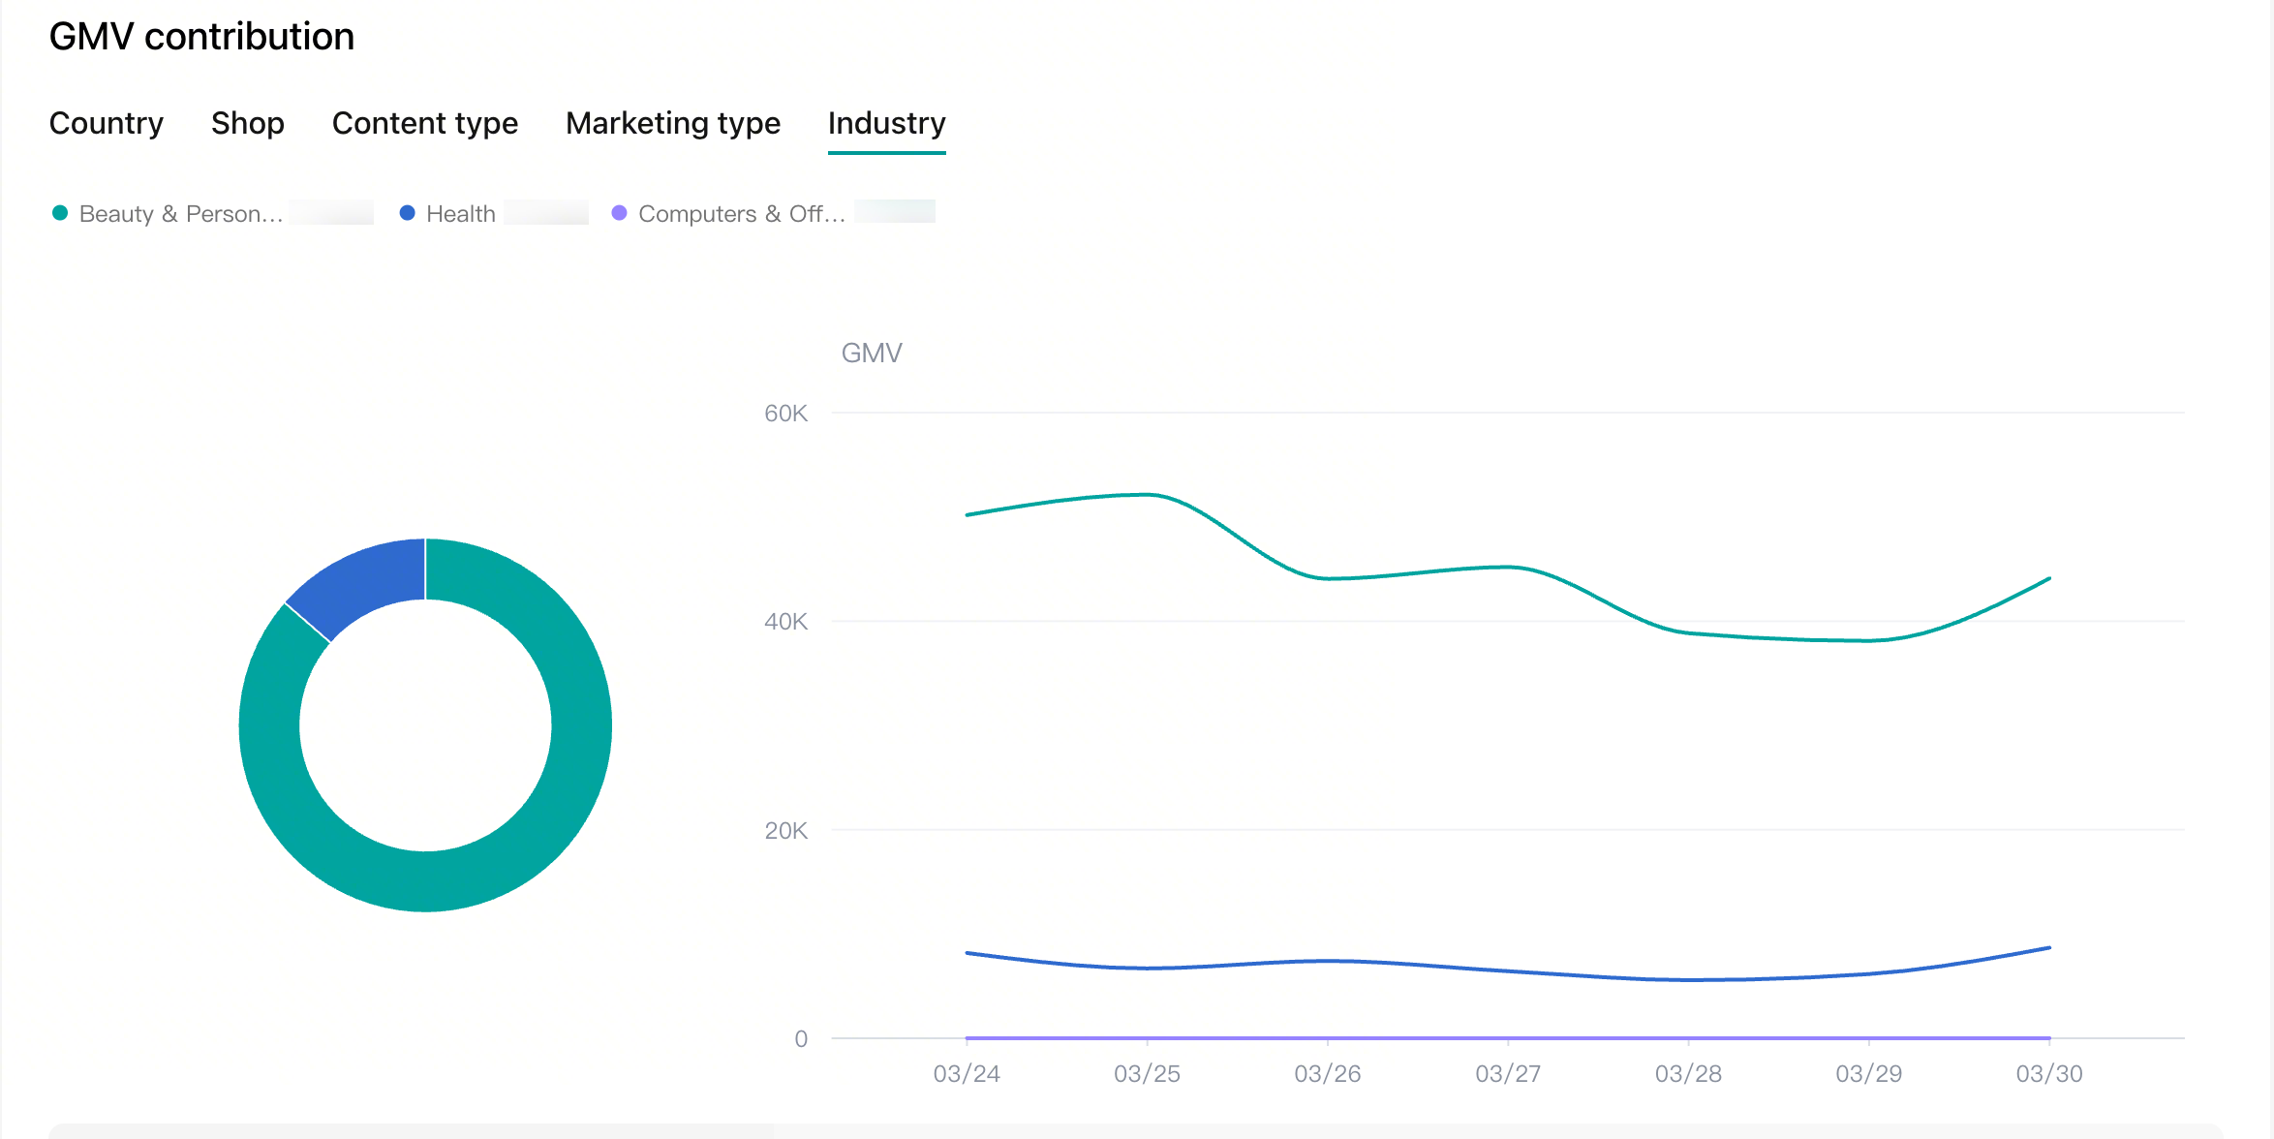
Task: Click the 03/26 date label
Action: [1328, 1073]
